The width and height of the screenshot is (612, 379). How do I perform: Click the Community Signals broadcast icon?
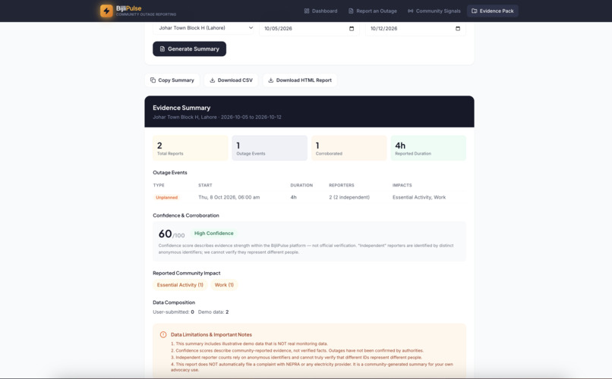point(410,11)
